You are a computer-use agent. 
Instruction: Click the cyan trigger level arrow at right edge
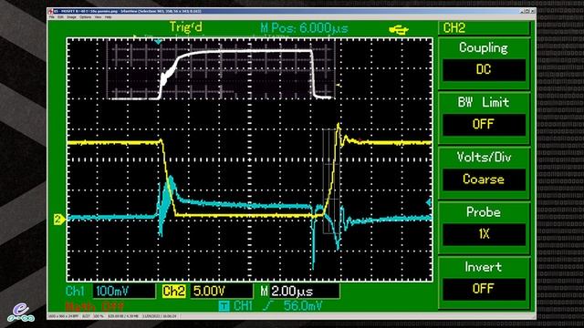[x=428, y=202]
